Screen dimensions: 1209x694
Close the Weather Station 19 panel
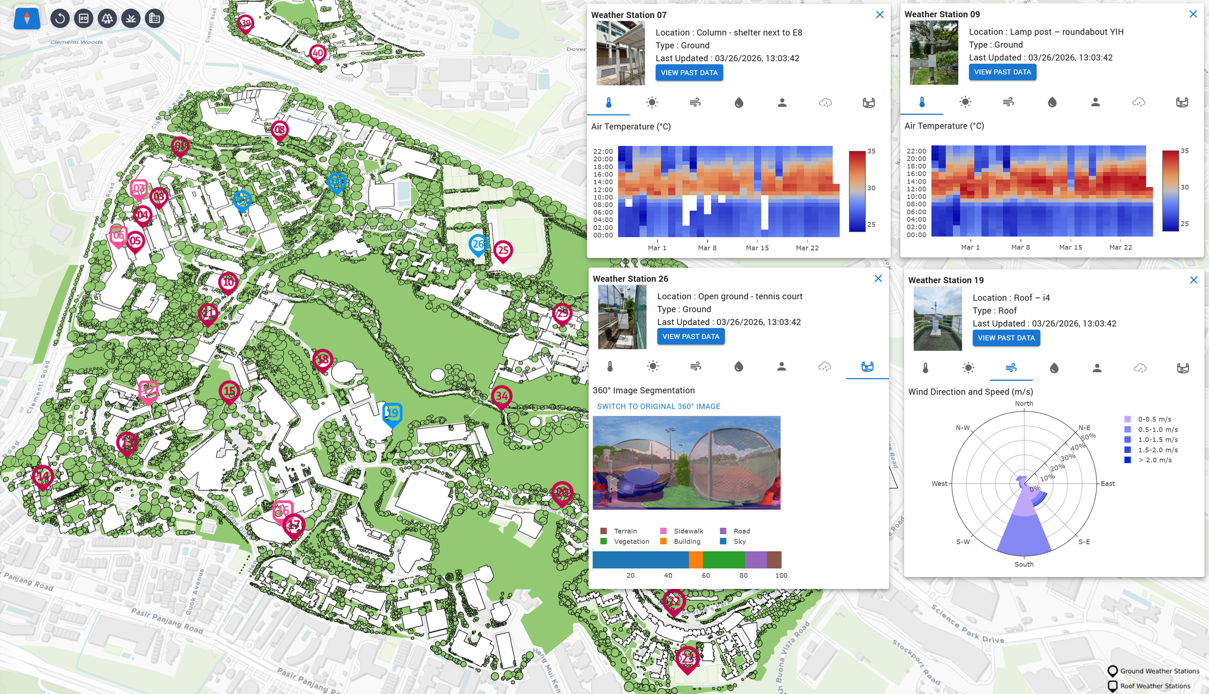coord(1194,280)
